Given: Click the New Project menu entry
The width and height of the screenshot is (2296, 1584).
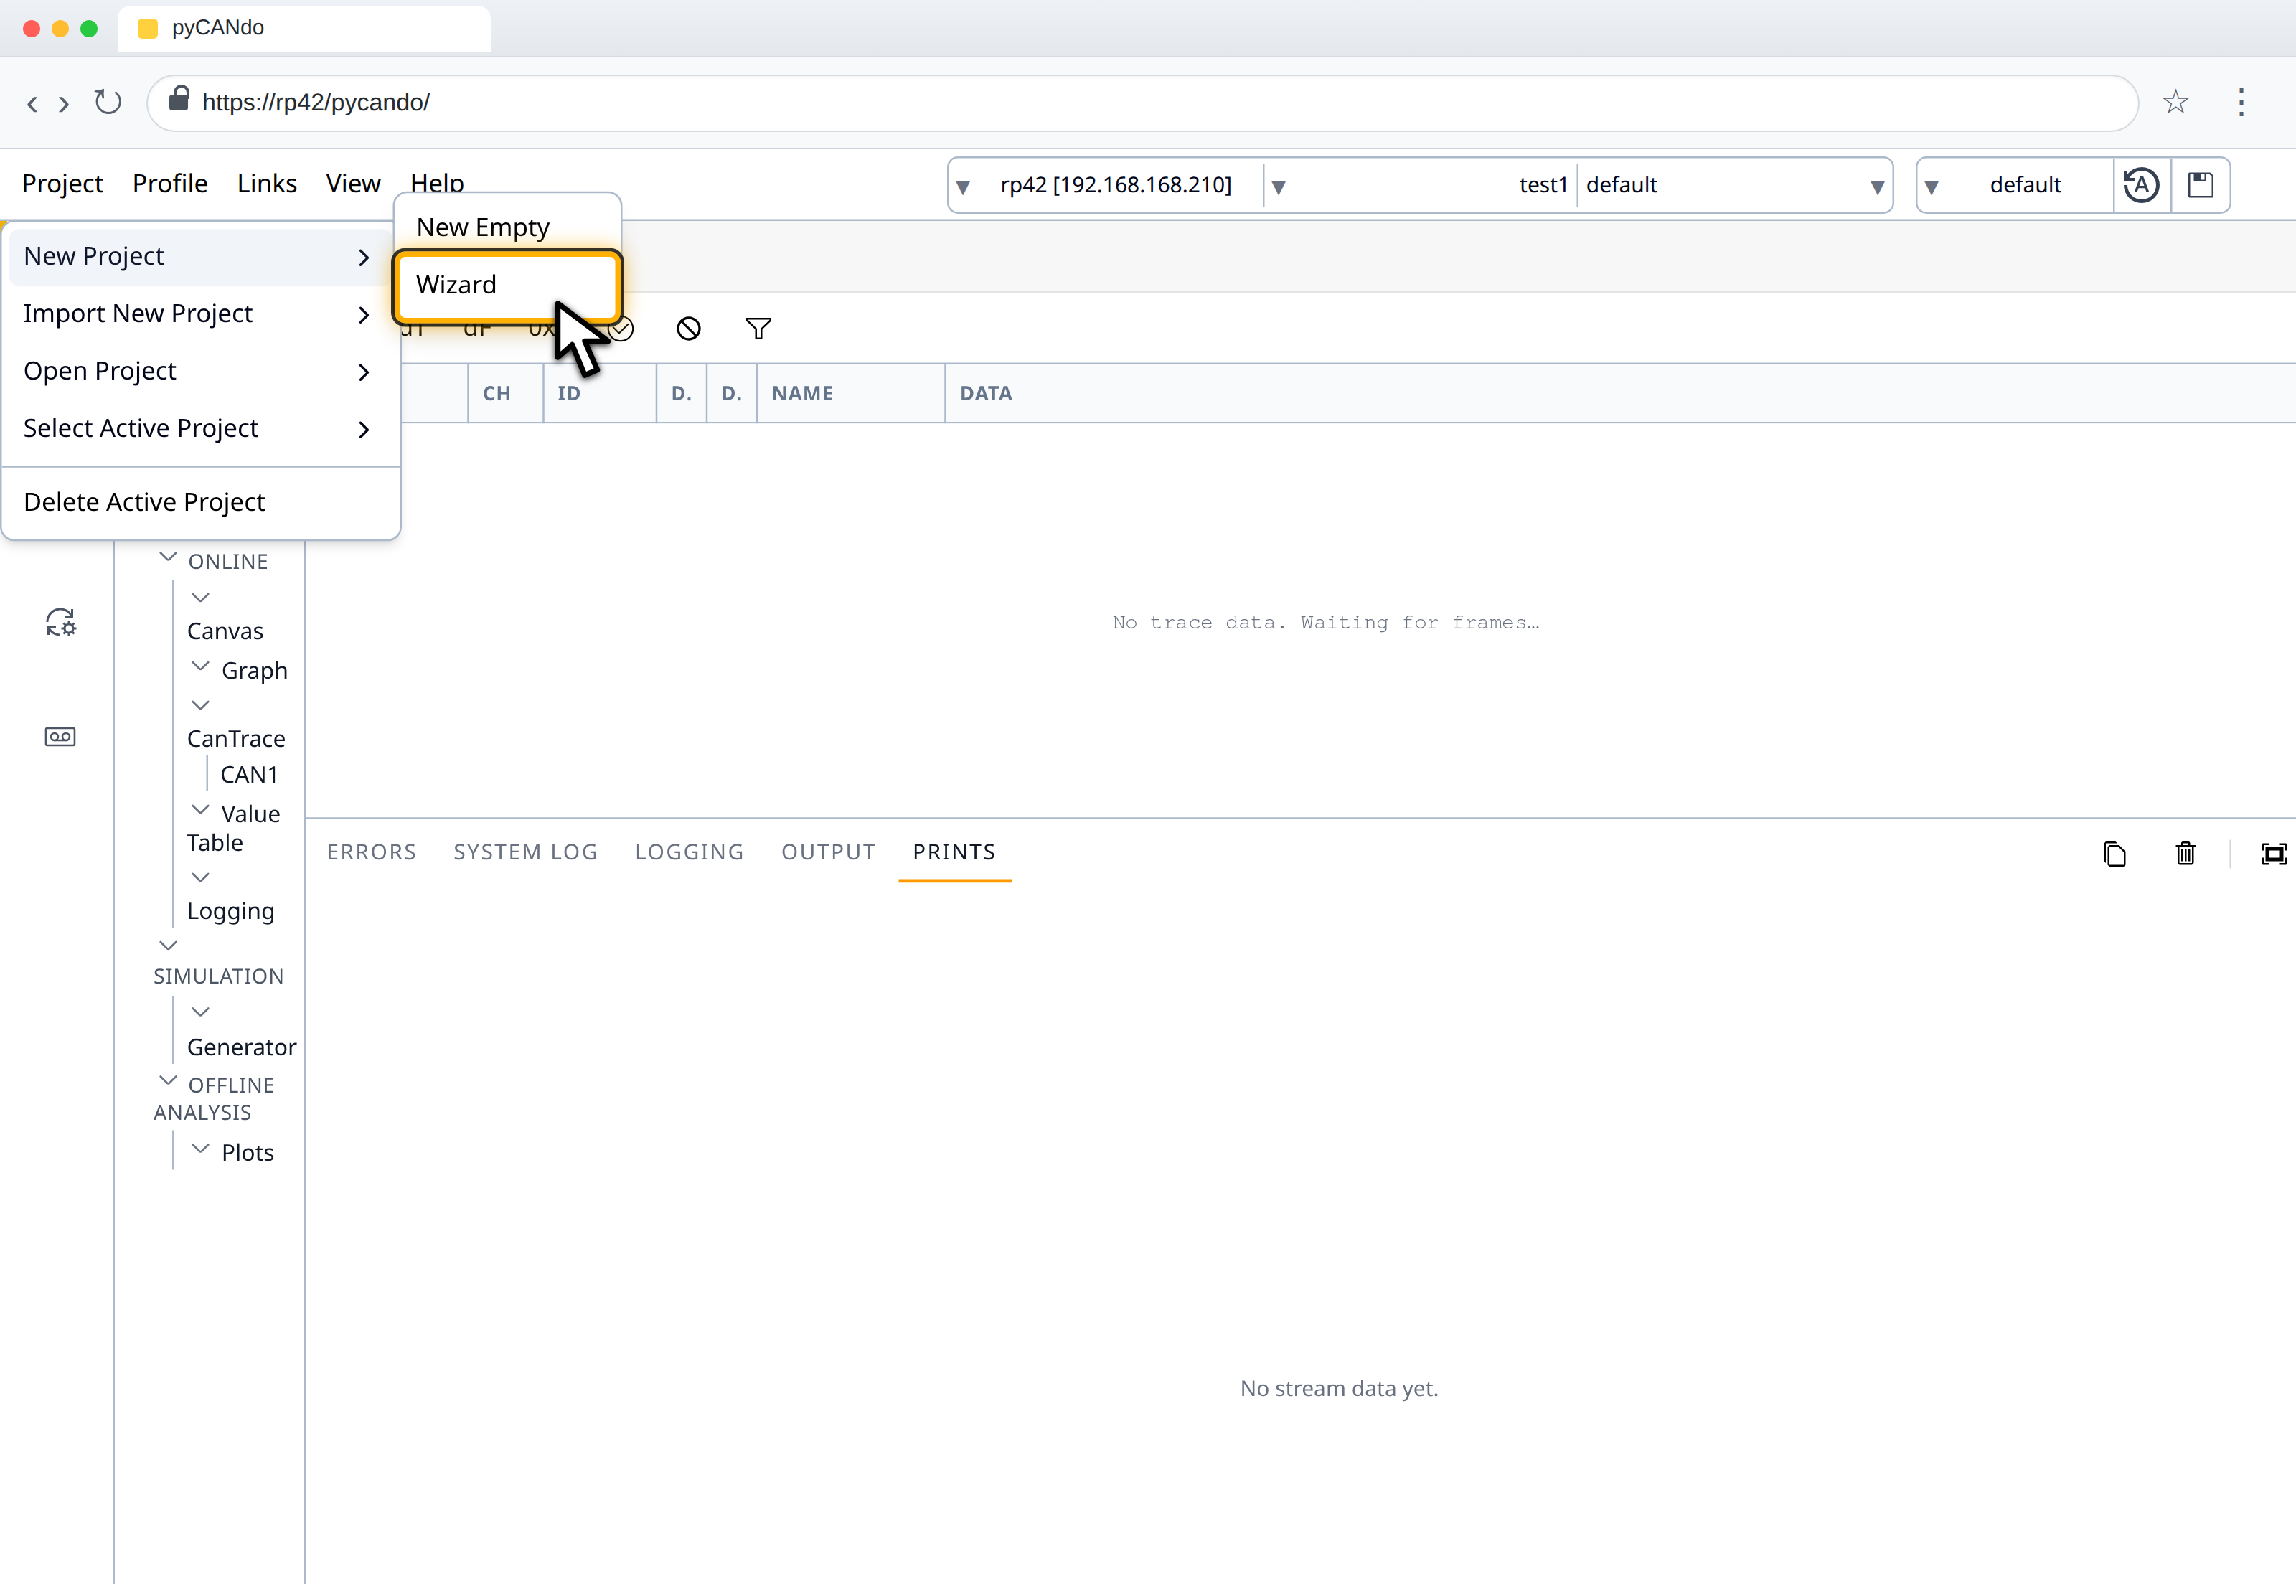Looking at the screenshot, I should pos(199,256).
